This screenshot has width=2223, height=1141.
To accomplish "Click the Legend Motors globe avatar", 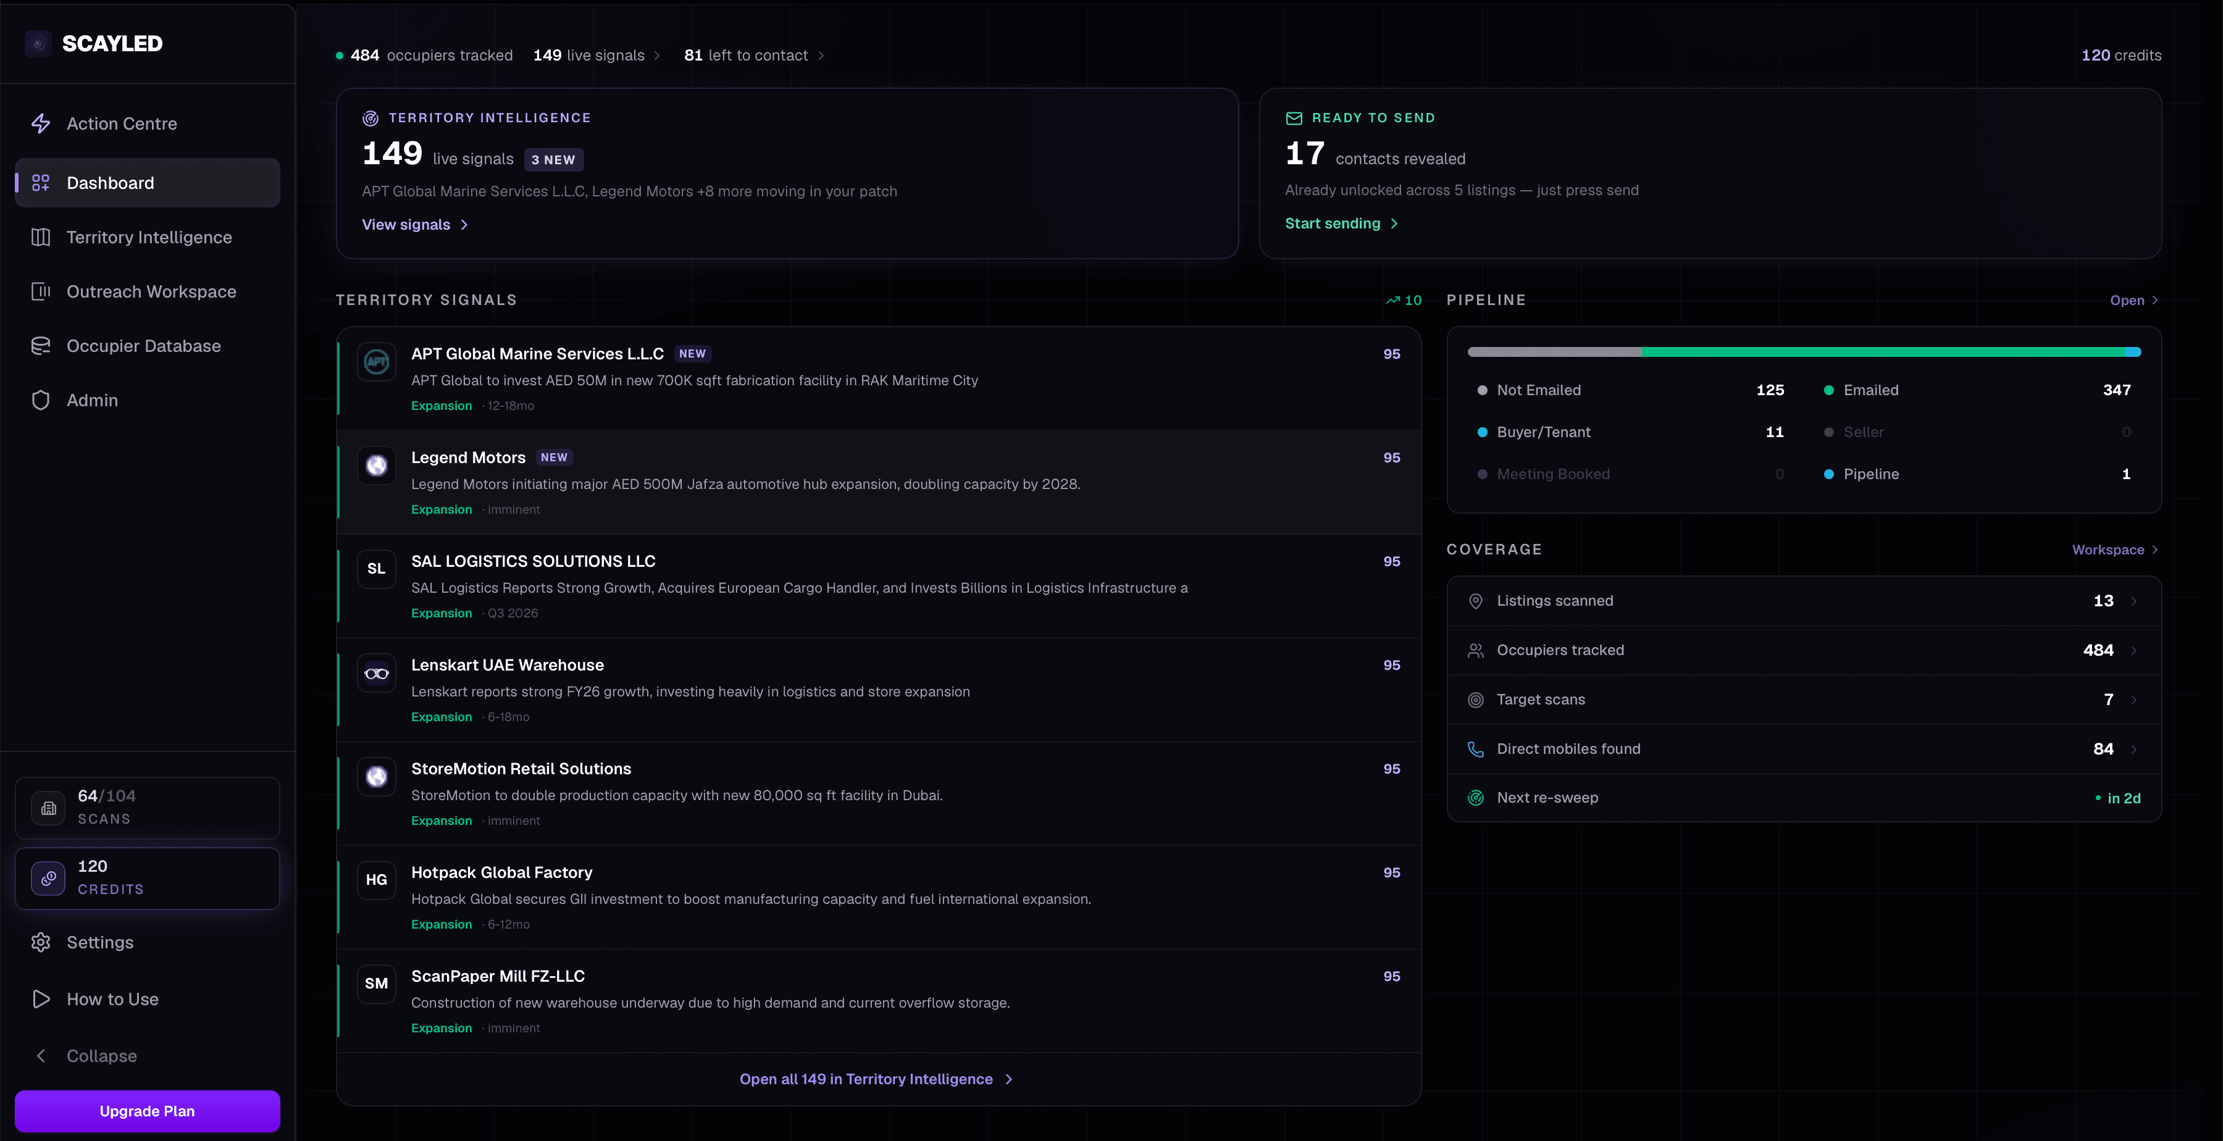I will (x=376, y=465).
